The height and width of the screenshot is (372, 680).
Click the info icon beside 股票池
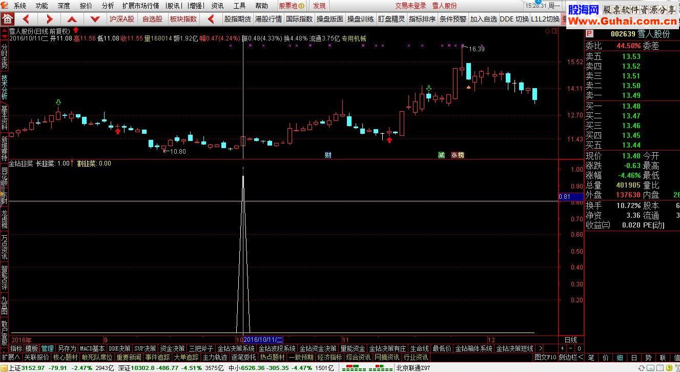302,6
